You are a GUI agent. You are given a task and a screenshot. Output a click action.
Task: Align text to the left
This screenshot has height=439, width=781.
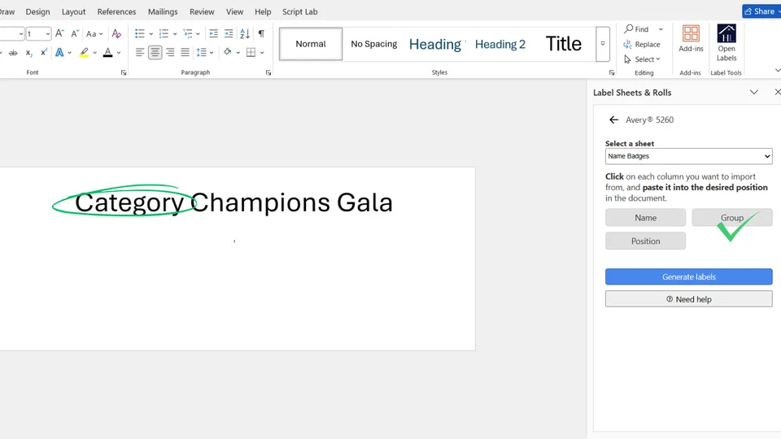coord(140,52)
